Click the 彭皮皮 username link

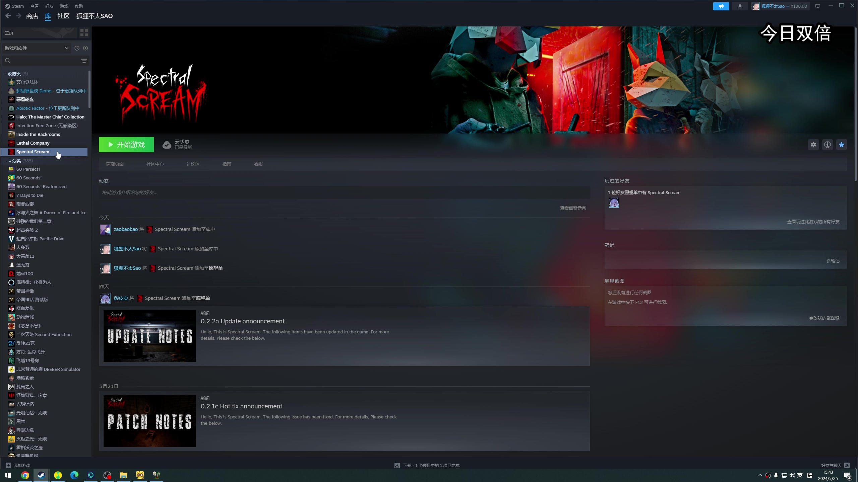[121, 298]
